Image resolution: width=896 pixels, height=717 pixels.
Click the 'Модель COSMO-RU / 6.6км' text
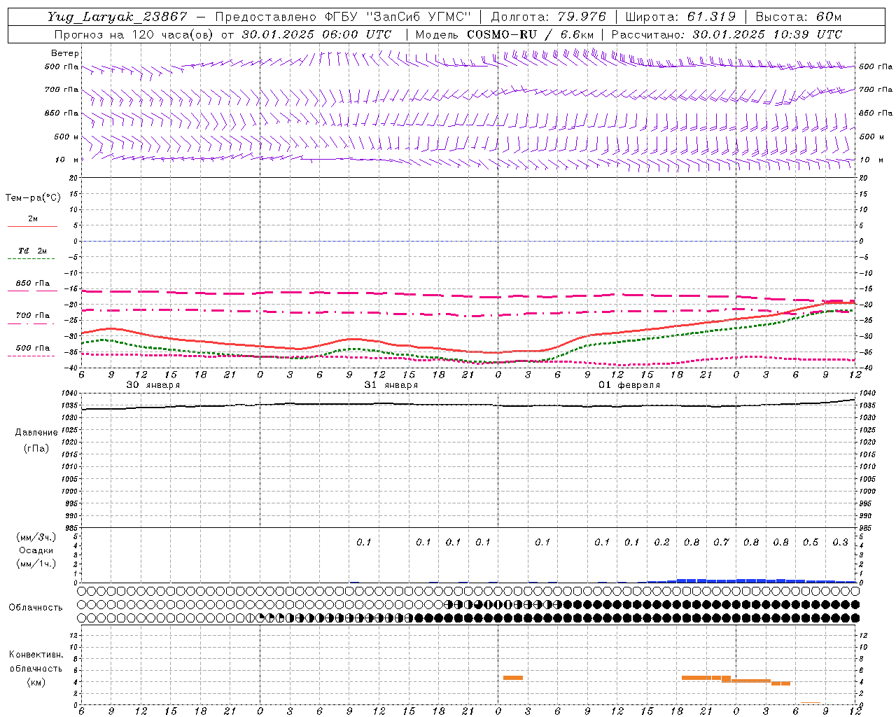point(505,34)
